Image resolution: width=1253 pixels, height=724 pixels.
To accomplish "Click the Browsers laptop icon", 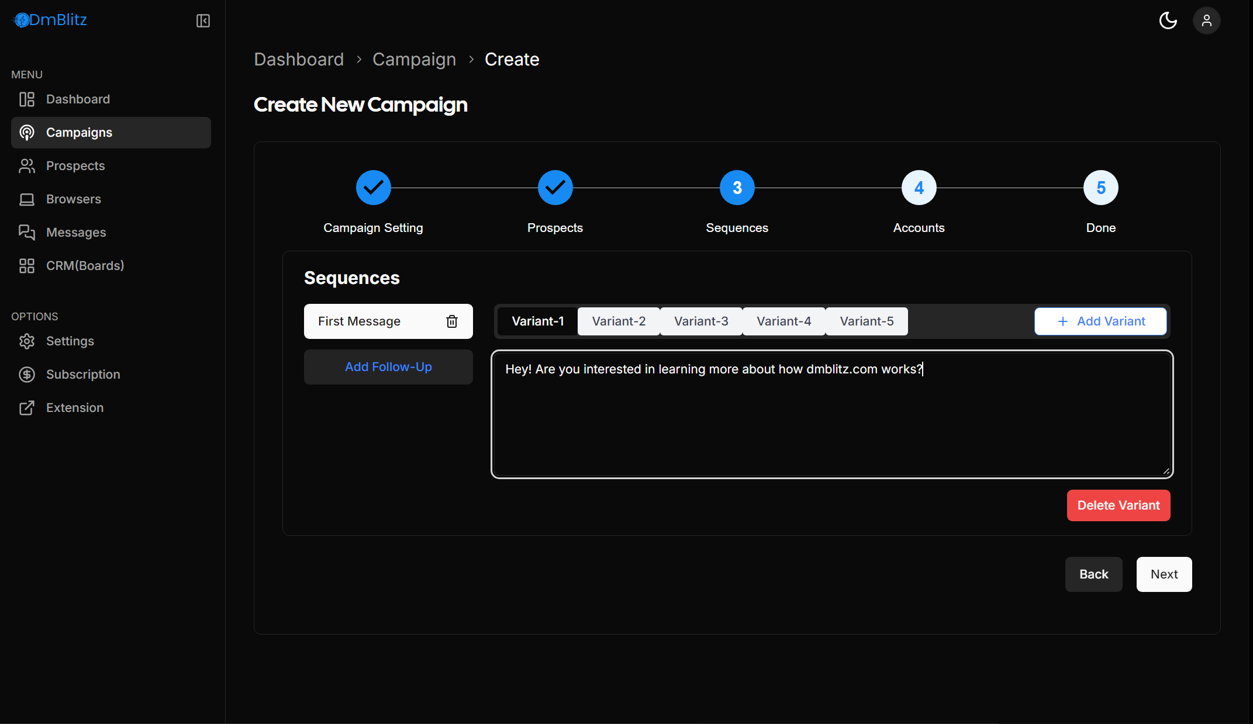I will [x=27, y=199].
